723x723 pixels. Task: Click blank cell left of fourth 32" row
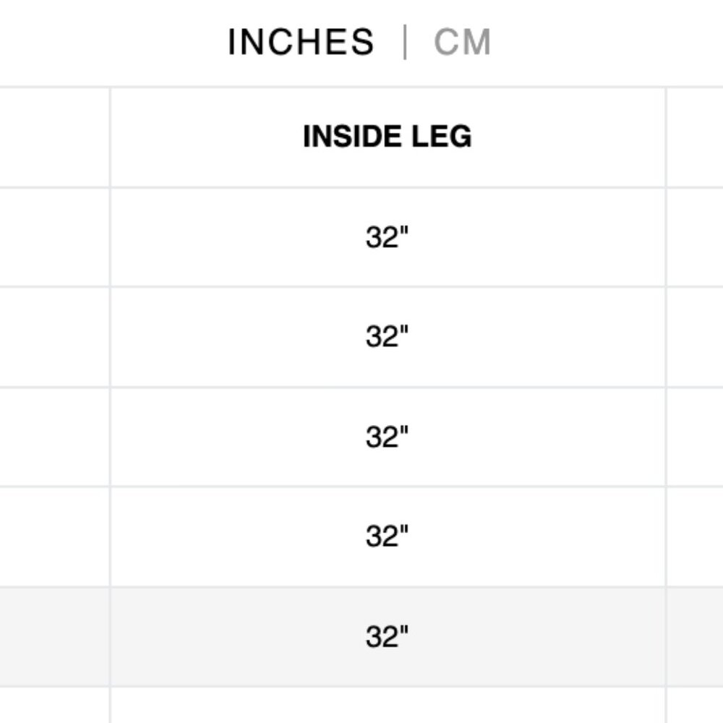pos(54,536)
